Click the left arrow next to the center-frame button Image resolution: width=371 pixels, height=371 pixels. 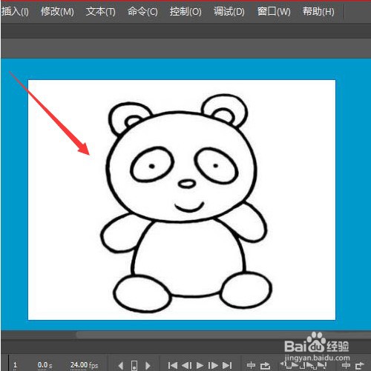tap(121, 365)
